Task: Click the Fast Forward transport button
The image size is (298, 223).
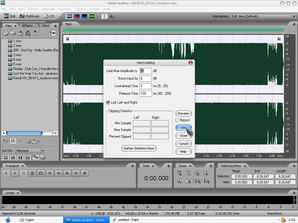Action: [67, 173]
